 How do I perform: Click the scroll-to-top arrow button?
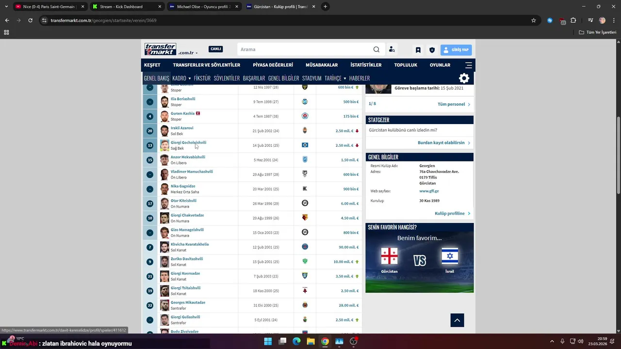457,320
